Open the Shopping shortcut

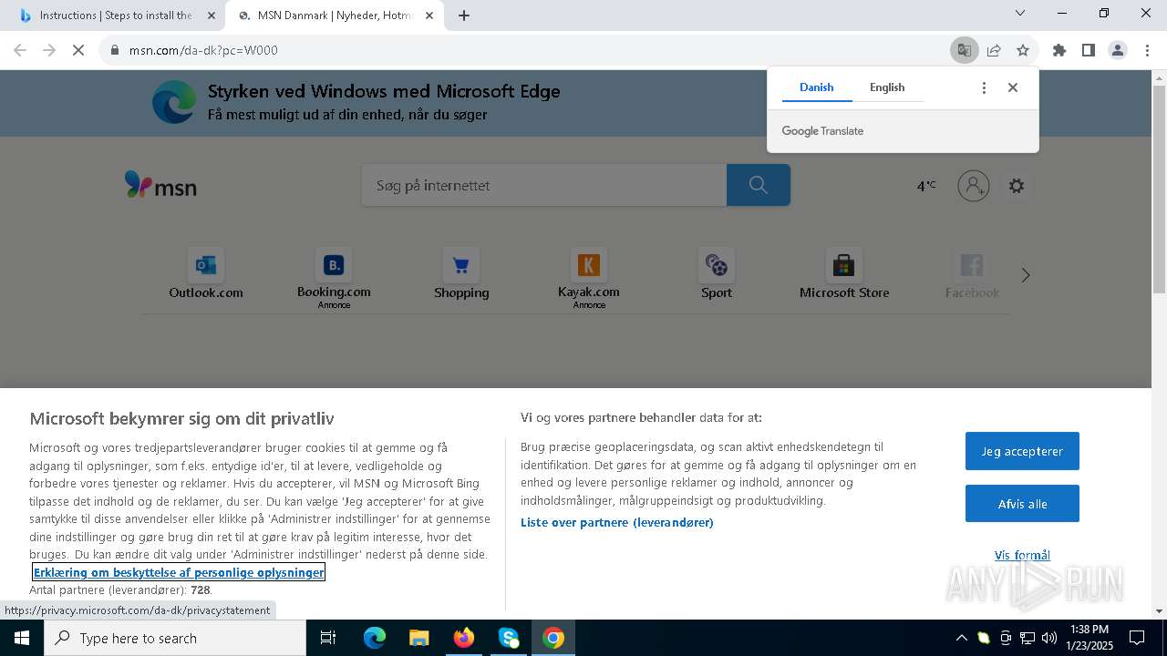[x=461, y=274]
